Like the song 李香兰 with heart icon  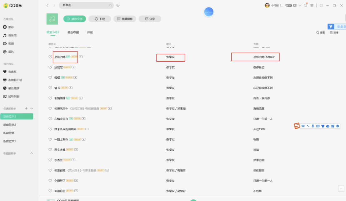50,160
